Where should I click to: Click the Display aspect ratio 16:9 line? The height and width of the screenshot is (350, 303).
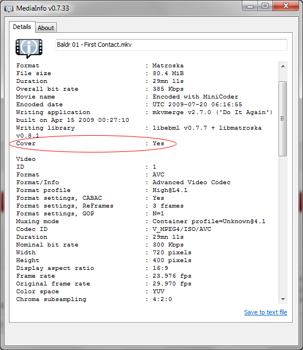pyautogui.click(x=92, y=268)
